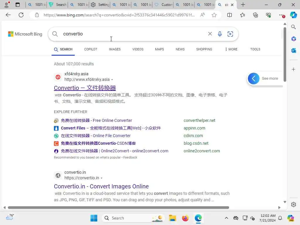Viewport: 300px width, 225px height.
Task: Open Copilot icon in Edge toolbar
Action: pyautogui.click(x=293, y=15)
